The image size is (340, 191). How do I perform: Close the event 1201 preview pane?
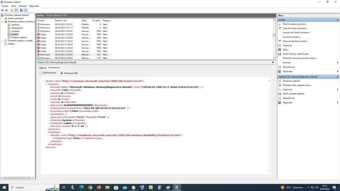[273, 62]
